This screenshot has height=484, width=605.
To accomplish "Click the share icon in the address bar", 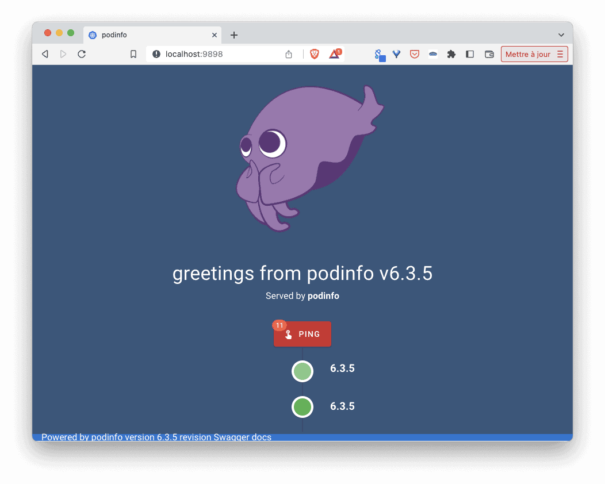I will point(289,54).
